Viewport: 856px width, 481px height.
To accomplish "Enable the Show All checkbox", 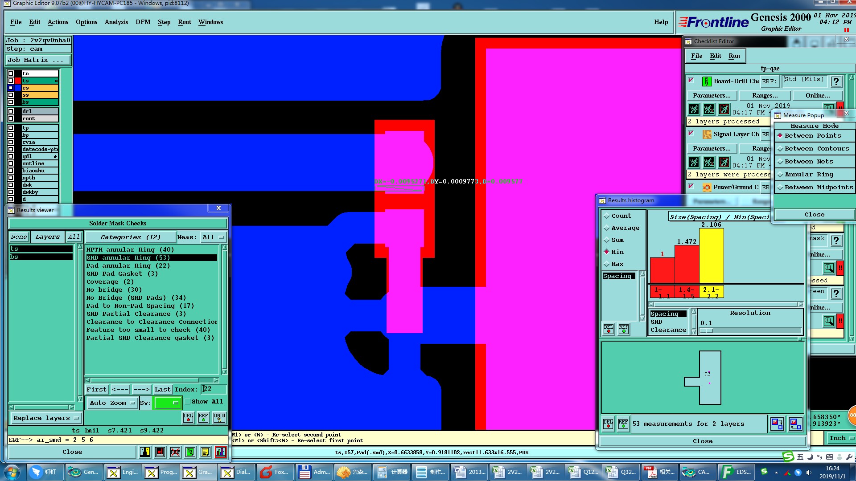I will tap(188, 402).
